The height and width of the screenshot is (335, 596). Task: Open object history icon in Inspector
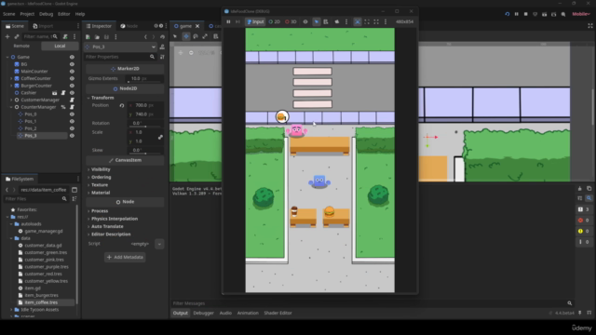coord(162,37)
